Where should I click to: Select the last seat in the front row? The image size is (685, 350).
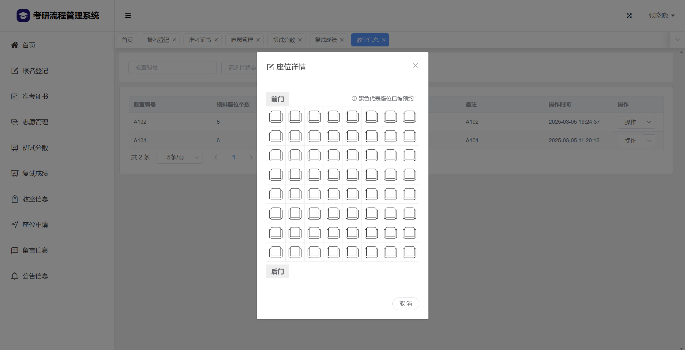point(409,117)
